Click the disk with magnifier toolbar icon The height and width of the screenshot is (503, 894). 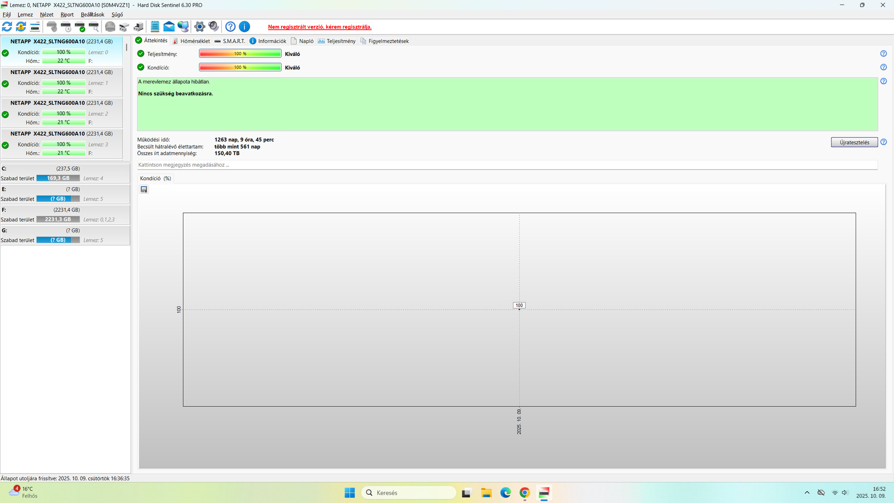[94, 27]
